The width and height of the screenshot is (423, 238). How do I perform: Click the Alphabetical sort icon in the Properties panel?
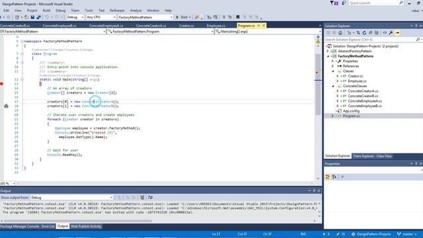tap(334, 177)
